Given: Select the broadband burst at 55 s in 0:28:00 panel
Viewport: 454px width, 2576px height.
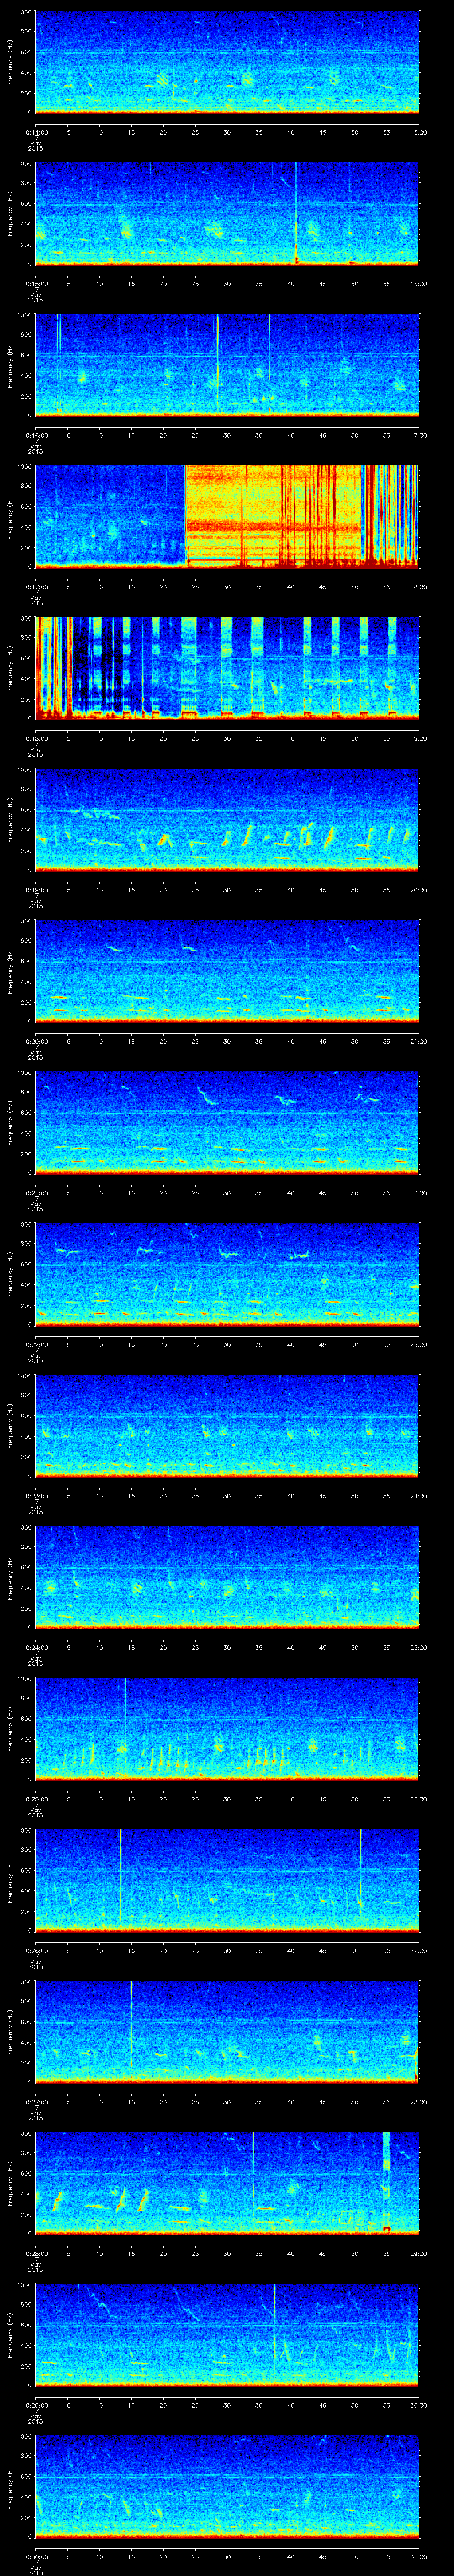Looking at the screenshot, I should (386, 2175).
